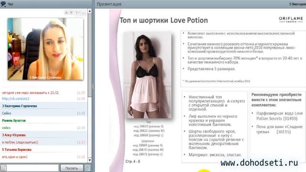Click the webcam video of Виктория Суханова
This screenshot has width=306, height=172.
pyautogui.click(x=45, y=49)
